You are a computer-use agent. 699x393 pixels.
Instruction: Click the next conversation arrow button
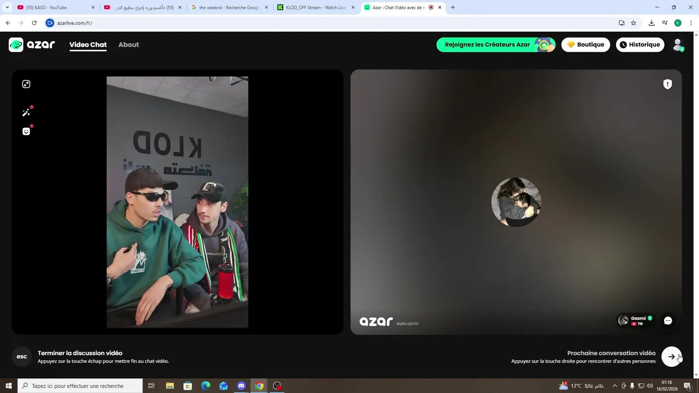click(672, 357)
